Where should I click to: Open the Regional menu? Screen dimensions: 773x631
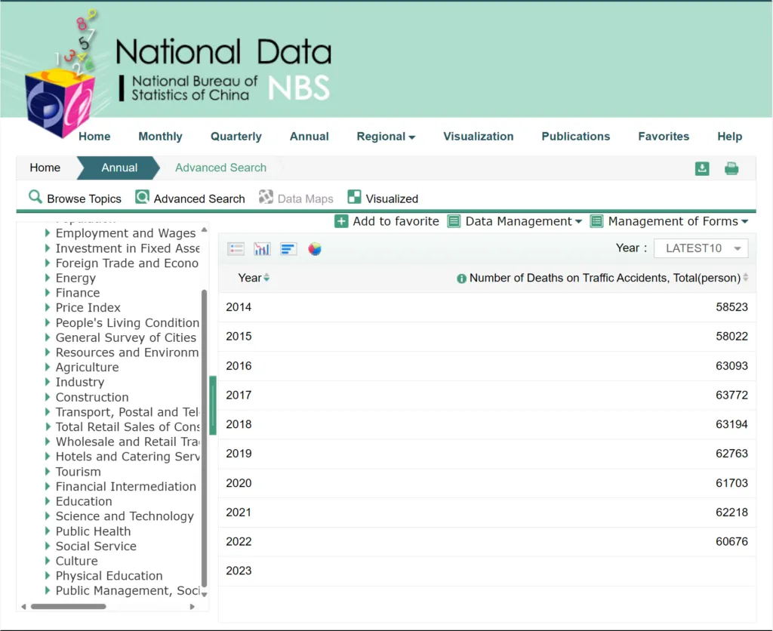click(x=386, y=137)
